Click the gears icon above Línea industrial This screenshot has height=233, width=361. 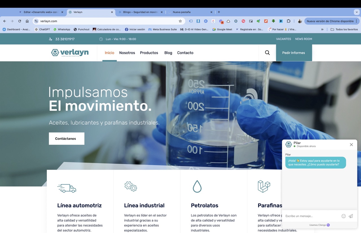[x=130, y=186]
